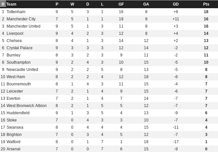Screen dimensions: 218x152
Task: Select the Manchester United team name
Action: (x=23, y=26)
